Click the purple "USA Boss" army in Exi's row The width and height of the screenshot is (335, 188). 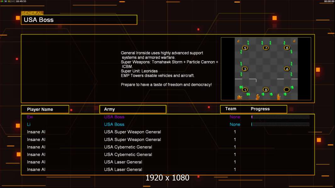point(114,117)
